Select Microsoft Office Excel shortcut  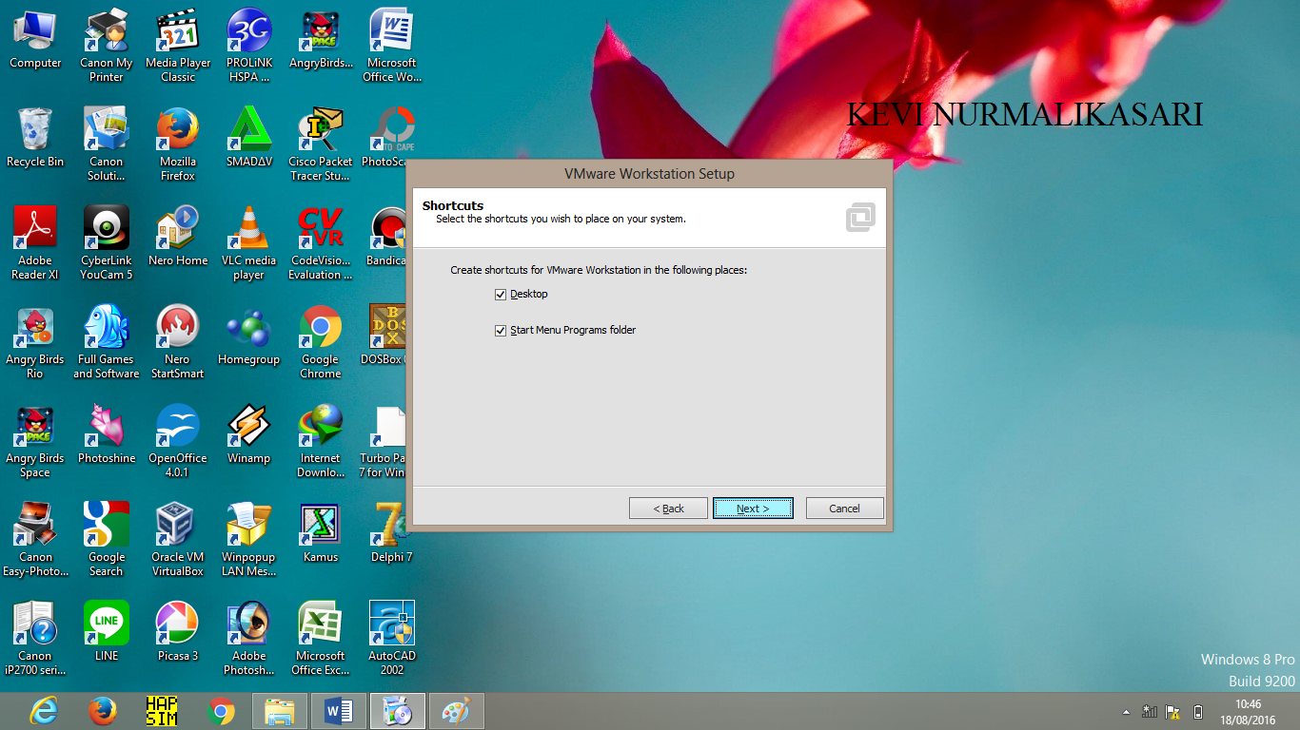click(x=321, y=639)
